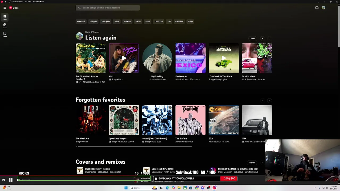Screen dimensions: 340x191
Task: Click the cast to device icon
Action: click(317, 8)
